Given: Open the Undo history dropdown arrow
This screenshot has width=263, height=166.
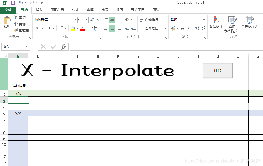Looking at the screenshot, I should coord(26,3).
